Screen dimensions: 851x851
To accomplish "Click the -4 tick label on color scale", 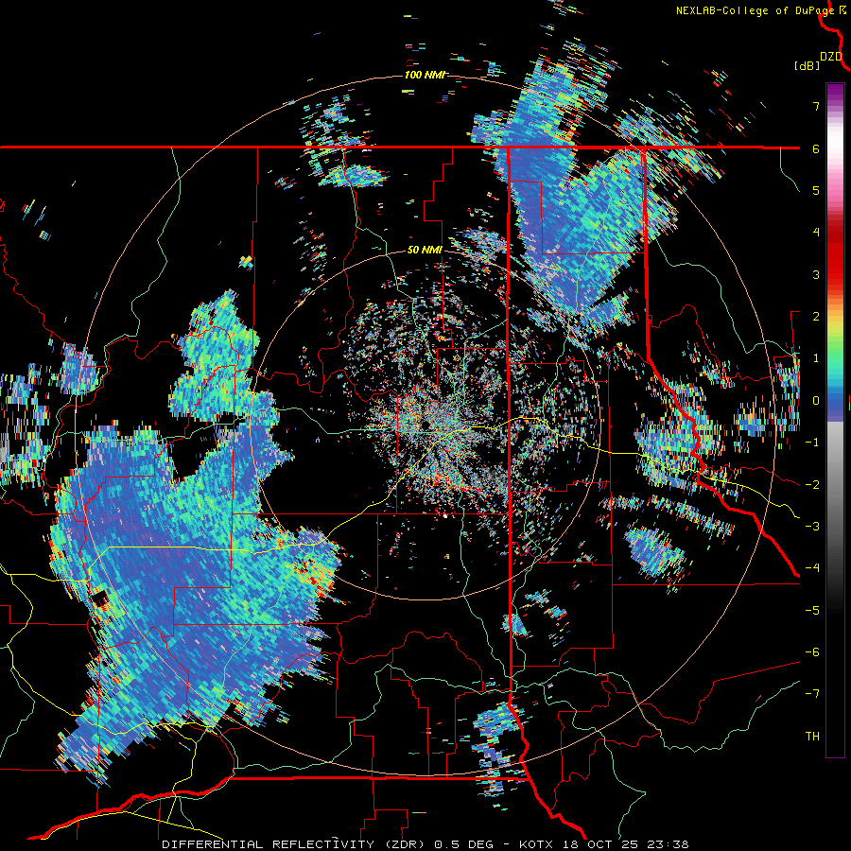I will coord(812,568).
